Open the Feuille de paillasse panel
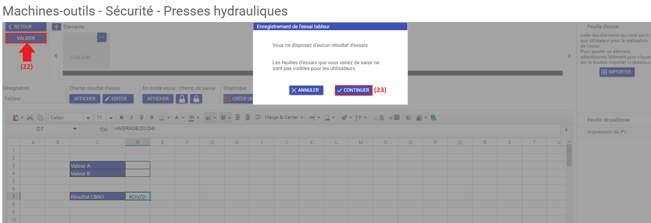 click(x=614, y=120)
